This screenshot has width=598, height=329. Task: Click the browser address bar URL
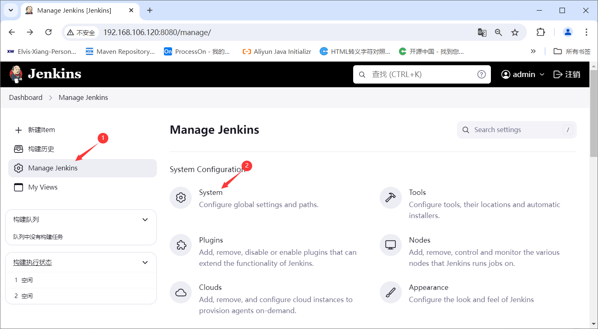[x=157, y=32]
